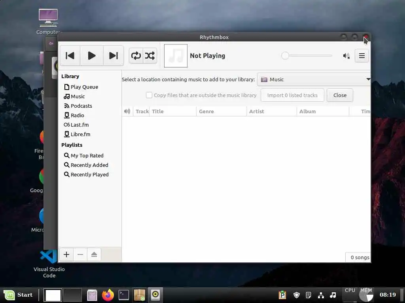Switch to second workspace in taskbar
The width and height of the screenshot is (405, 303).
coord(72,295)
